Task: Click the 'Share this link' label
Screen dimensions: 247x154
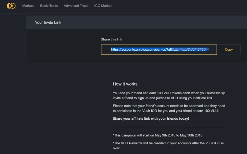Action: tap(111, 39)
